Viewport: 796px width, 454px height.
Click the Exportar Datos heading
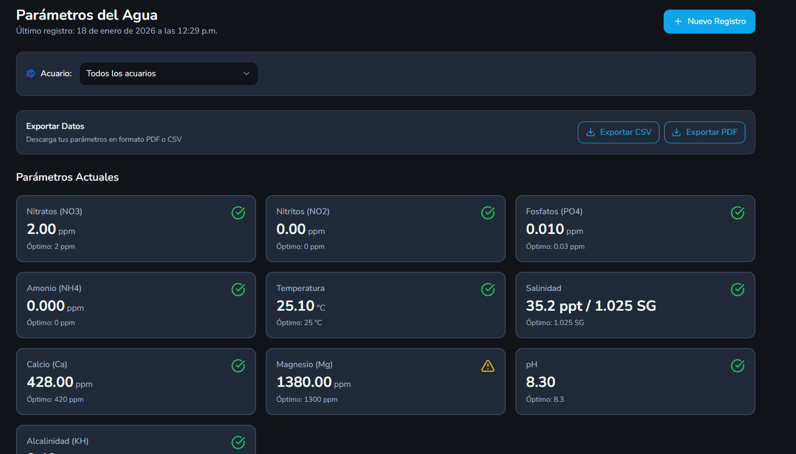[55, 126]
